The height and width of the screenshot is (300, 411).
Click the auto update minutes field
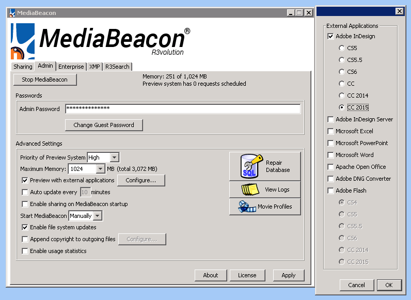click(85, 192)
